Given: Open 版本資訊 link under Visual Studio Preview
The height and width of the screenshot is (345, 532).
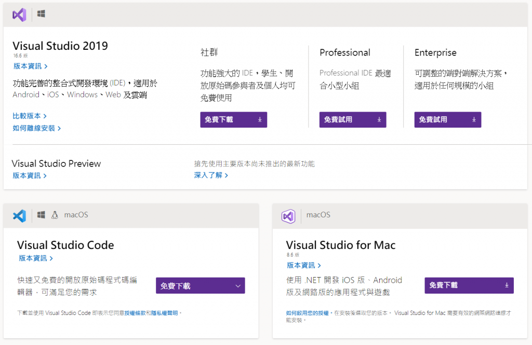Looking at the screenshot, I should (x=30, y=175).
